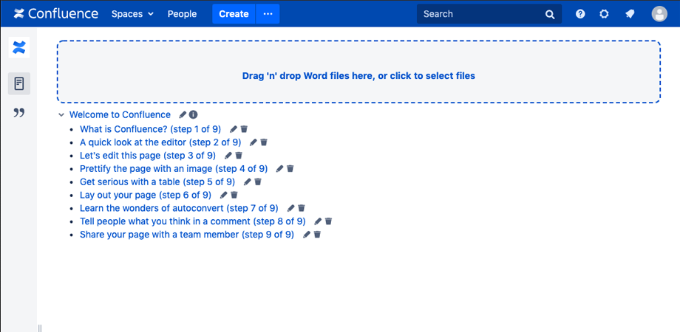
Task: Click the pencil icon next to Welcome to Confluence
Action: (x=183, y=114)
